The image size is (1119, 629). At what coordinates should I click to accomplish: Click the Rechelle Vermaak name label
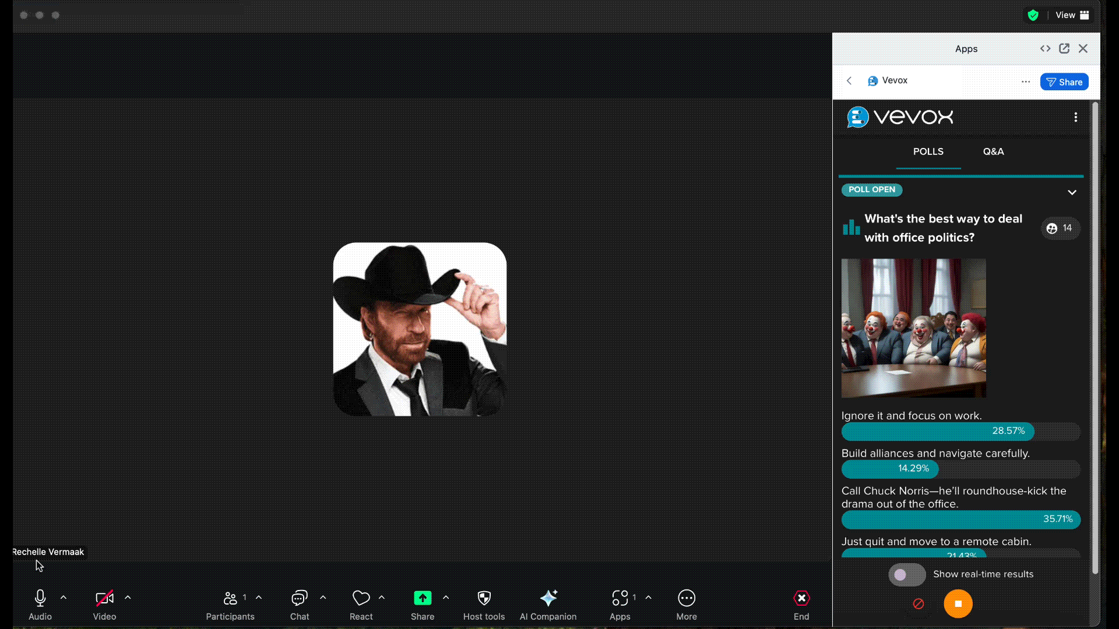pyautogui.click(x=48, y=552)
